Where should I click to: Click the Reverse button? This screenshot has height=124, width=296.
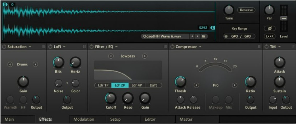pyautogui.click(x=246, y=10)
